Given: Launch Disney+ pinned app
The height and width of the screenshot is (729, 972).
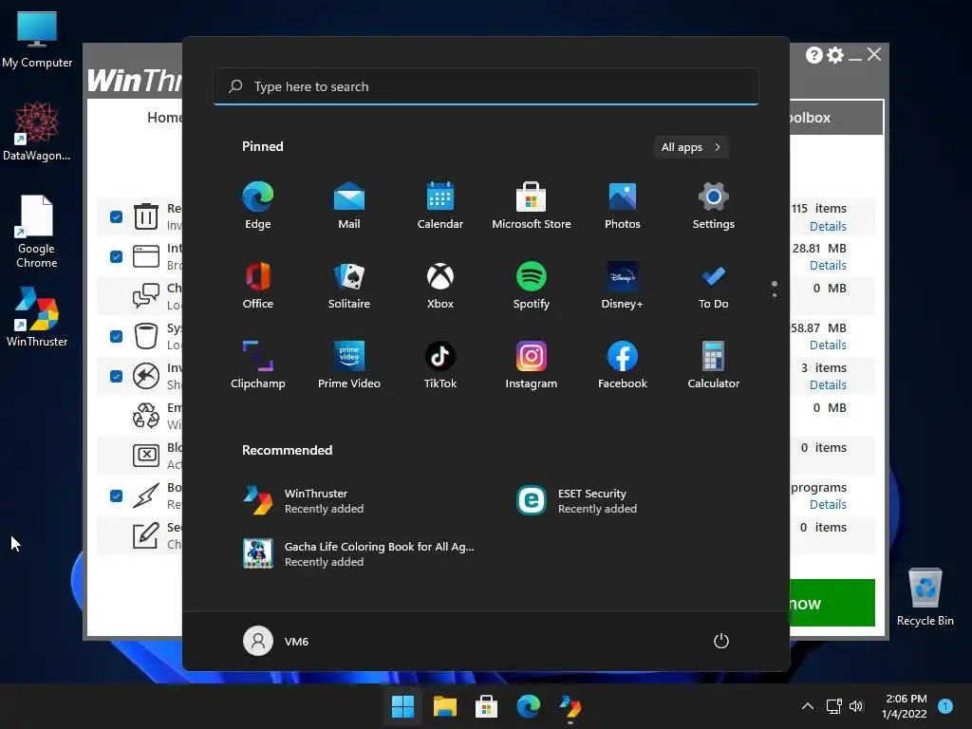Looking at the screenshot, I should 623,285.
